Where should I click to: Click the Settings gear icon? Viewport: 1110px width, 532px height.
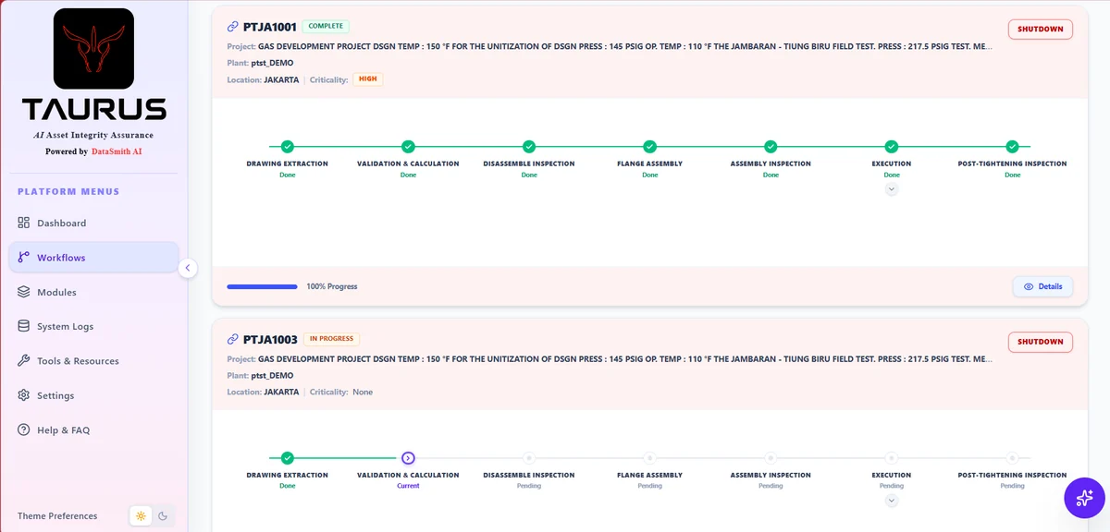[24, 395]
